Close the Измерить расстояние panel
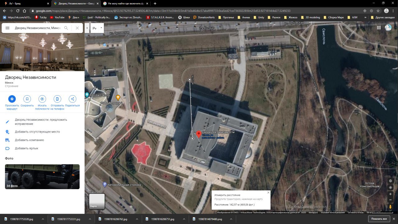398x224 pixels. click(x=268, y=193)
